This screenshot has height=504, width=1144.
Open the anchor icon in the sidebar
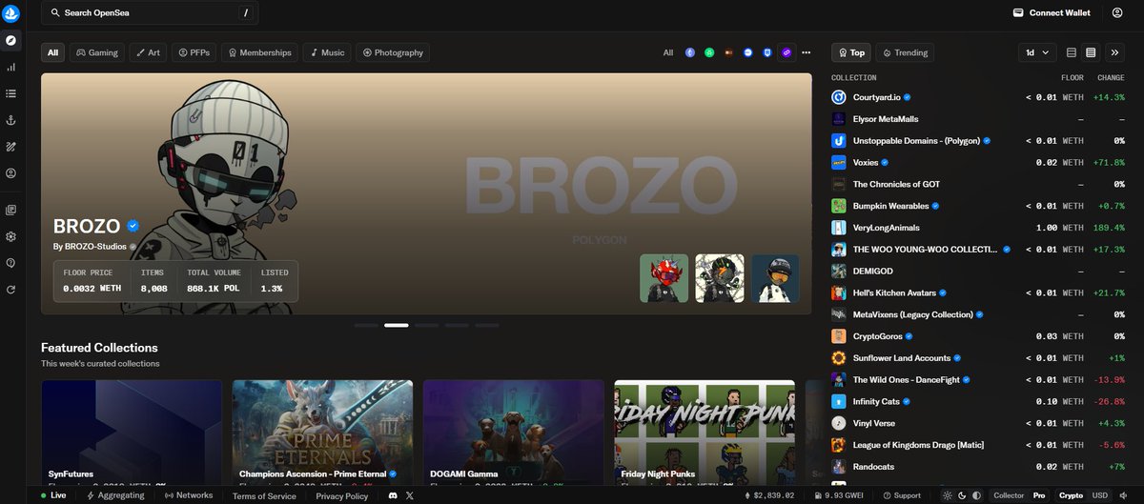pos(11,120)
